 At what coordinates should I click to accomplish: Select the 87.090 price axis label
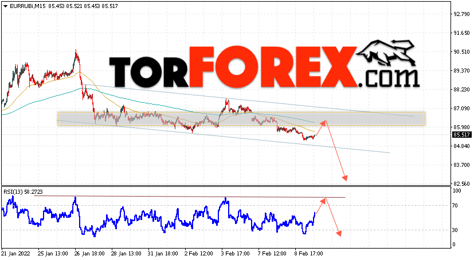(461, 108)
